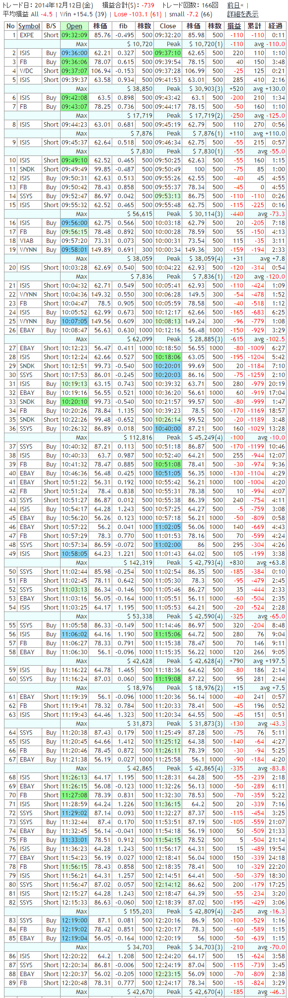Click the B/S column header

(51, 26)
